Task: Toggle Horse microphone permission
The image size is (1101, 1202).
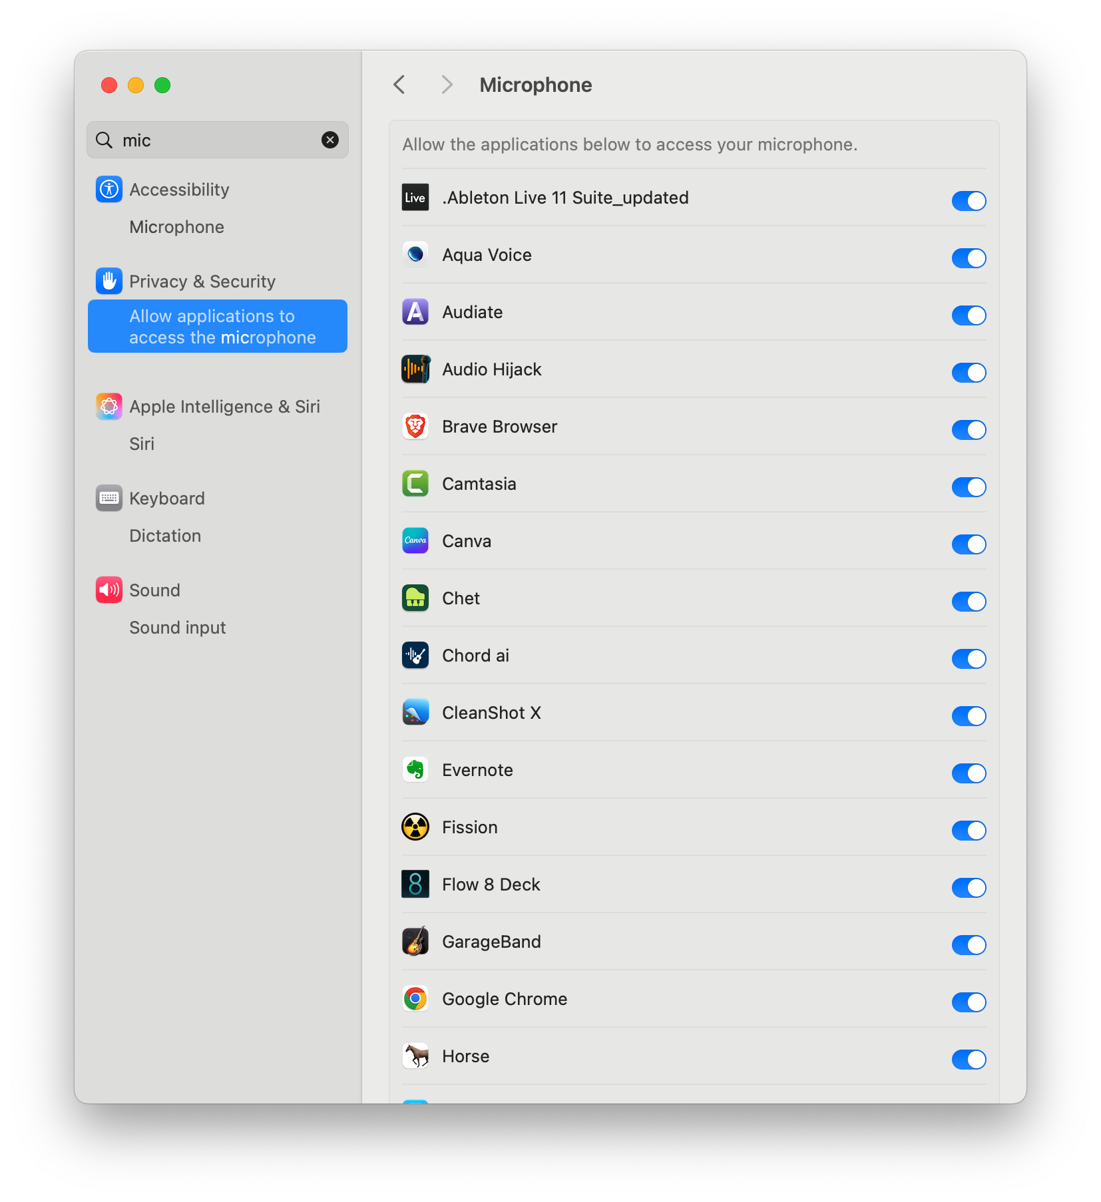Action: point(969,1060)
